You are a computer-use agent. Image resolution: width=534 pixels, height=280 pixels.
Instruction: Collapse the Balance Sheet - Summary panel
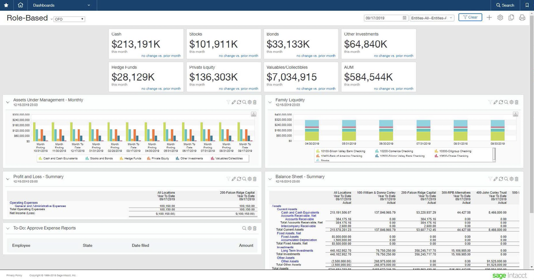270,179
